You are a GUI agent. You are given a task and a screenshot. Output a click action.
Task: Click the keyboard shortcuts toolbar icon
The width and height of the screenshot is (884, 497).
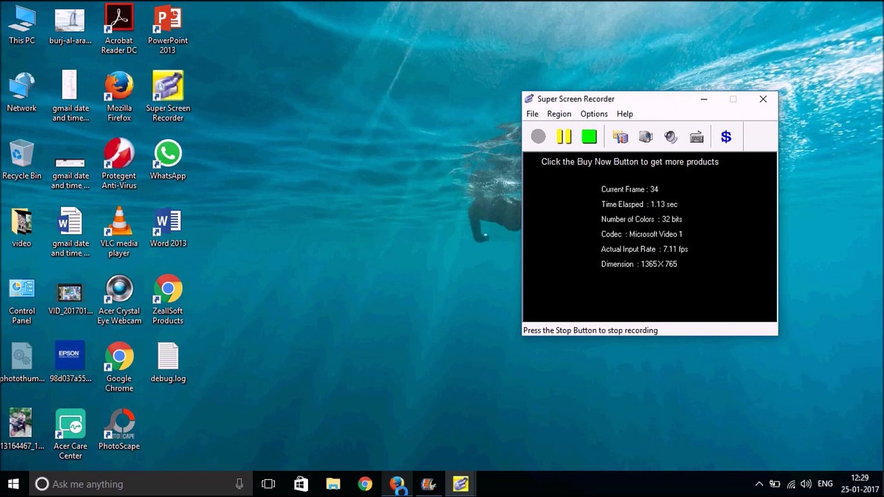696,137
